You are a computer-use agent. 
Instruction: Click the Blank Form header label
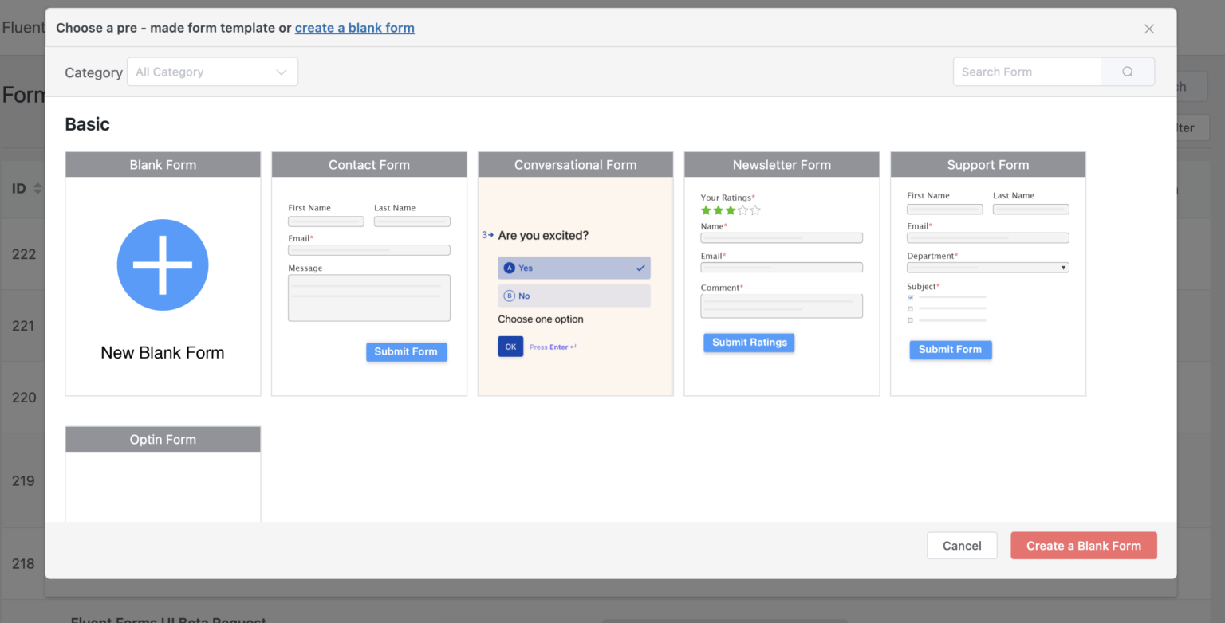point(163,165)
